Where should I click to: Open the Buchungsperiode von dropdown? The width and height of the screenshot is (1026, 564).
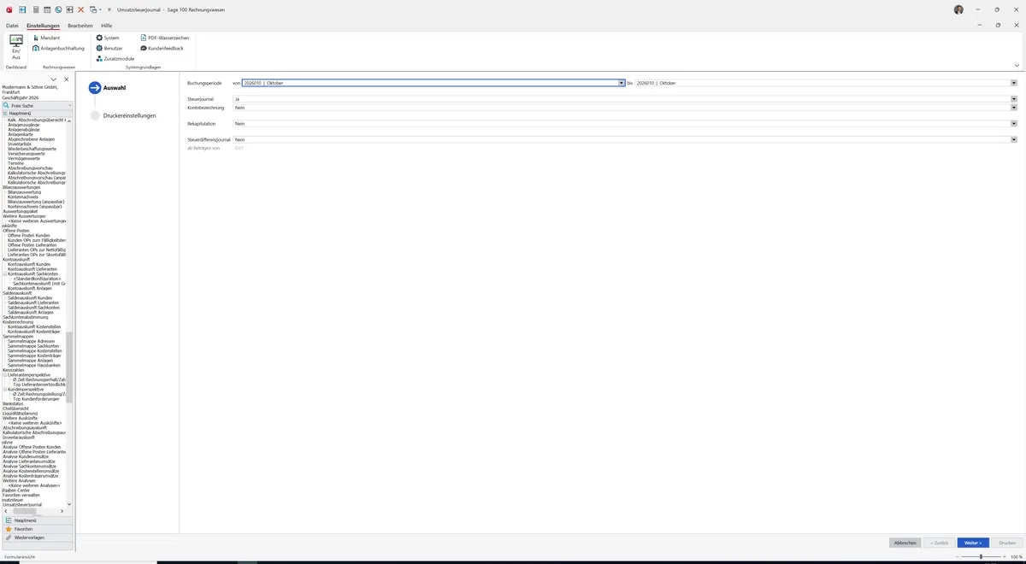(x=622, y=83)
